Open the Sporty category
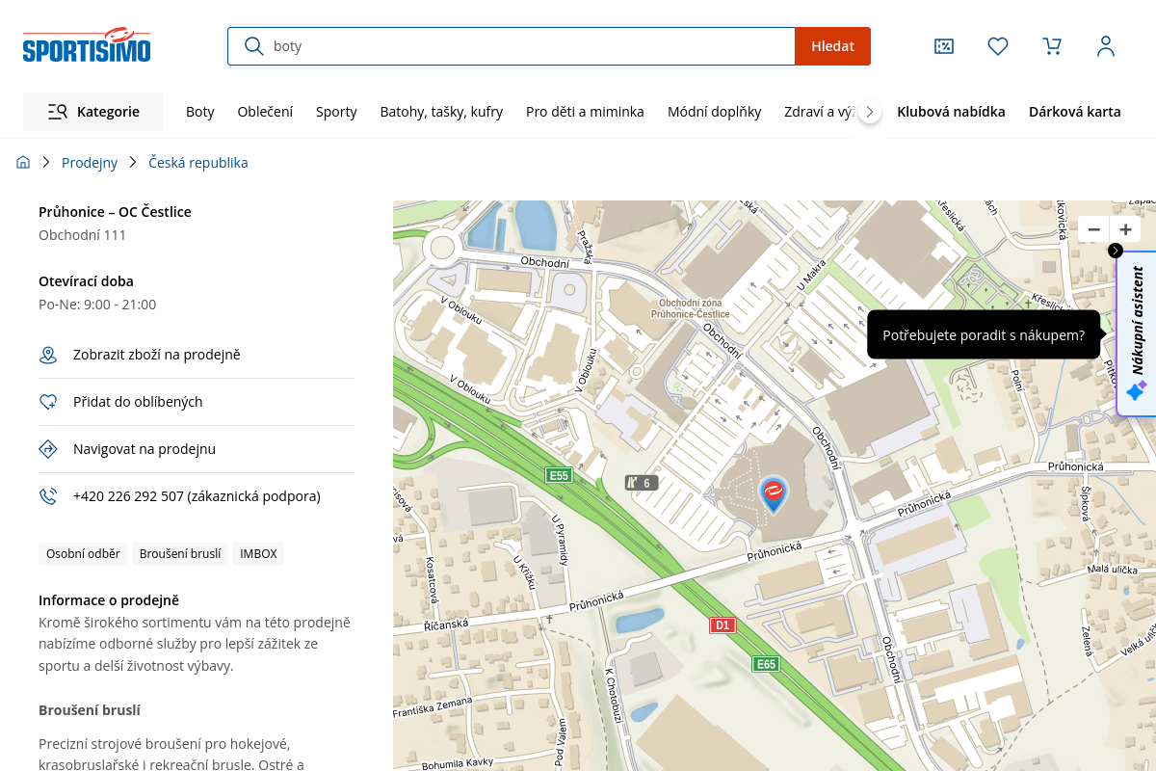1156x771 pixels. [x=336, y=112]
